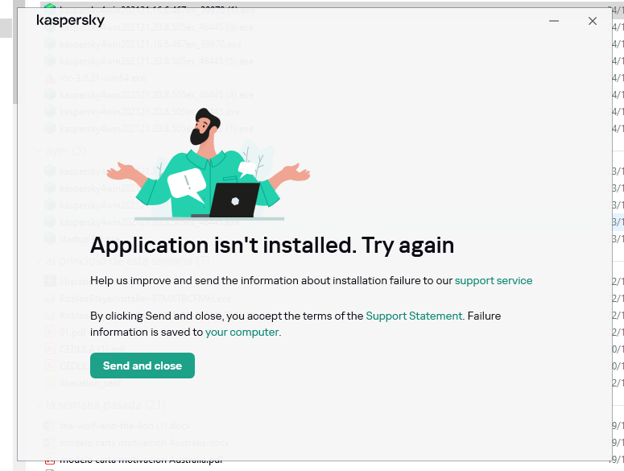Select modelo carta motivacion Australia.pdf in background window
The width and height of the screenshot is (624, 471).
click(x=141, y=461)
